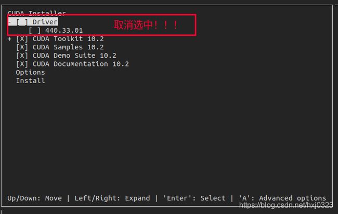The height and width of the screenshot is (214, 338).
Task: Click the red Chinese annotation text
Action: point(146,25)
